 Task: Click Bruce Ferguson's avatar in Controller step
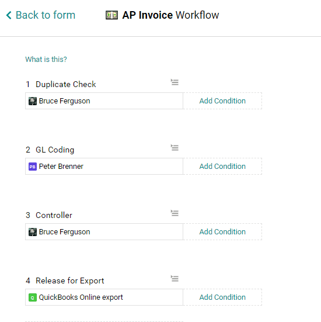click(x=33, y=232)
